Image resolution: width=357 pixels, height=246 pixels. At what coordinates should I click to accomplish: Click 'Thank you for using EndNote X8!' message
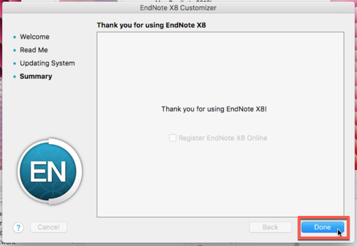pyautogui.click(x=214, y=109)
